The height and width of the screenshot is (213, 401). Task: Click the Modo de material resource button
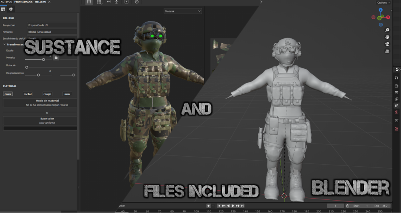pos(40,103)
